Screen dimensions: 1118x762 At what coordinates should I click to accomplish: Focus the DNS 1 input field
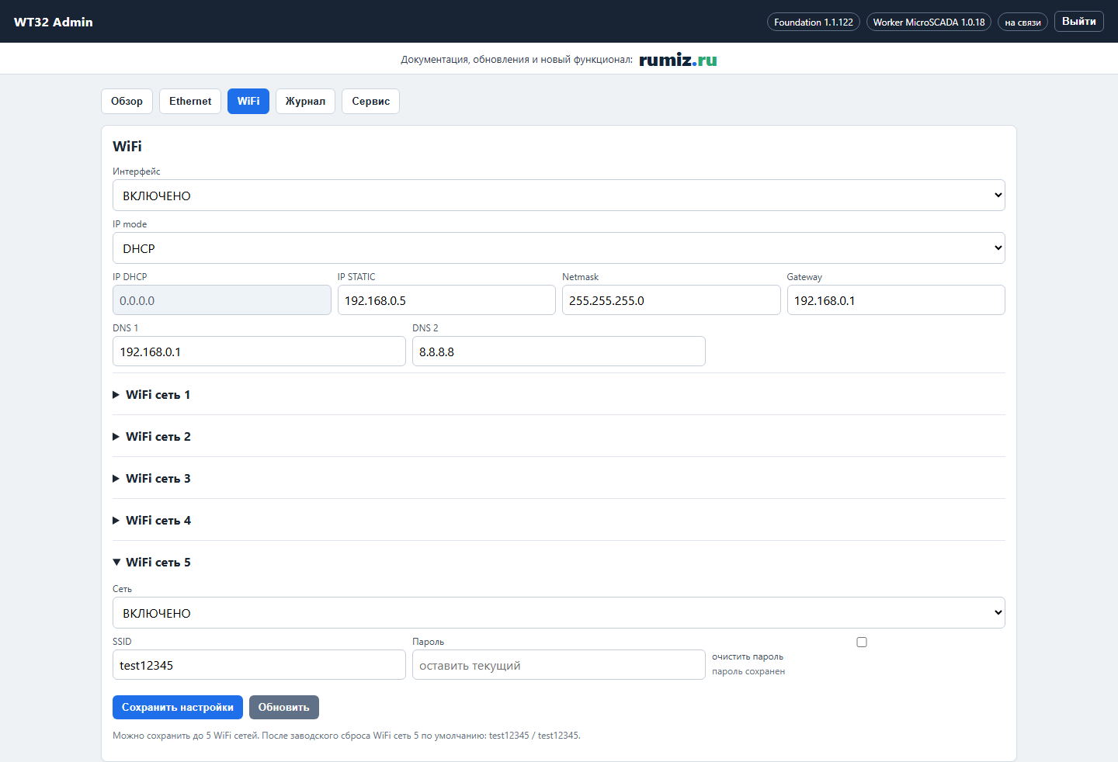coord(259,352)
